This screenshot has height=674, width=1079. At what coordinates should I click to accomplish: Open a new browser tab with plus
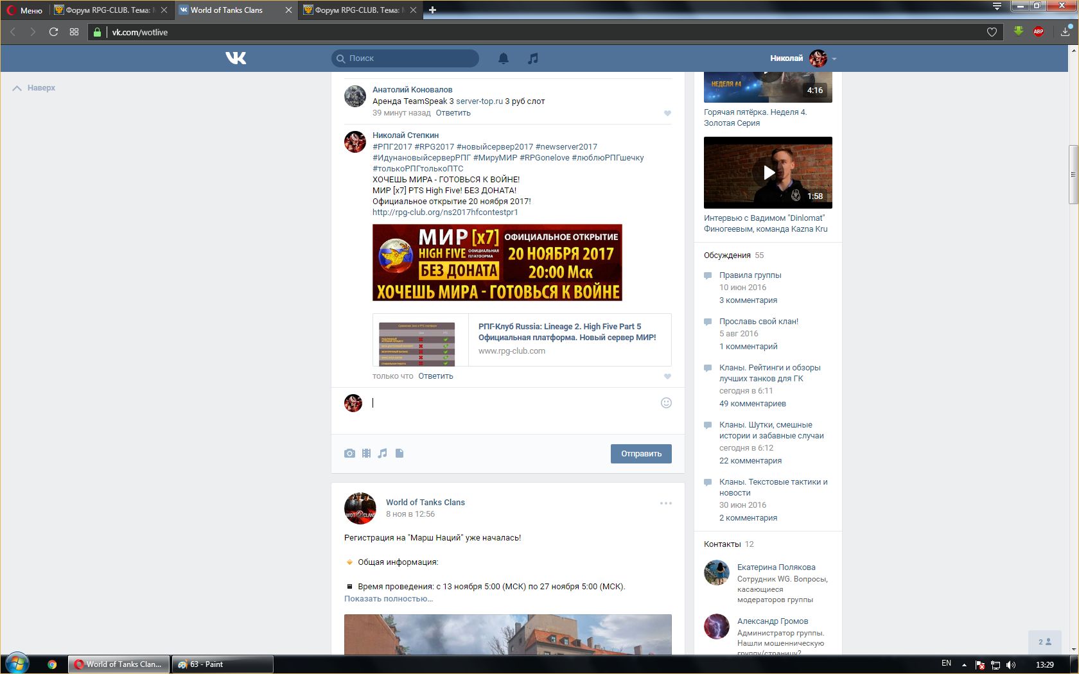pyautogui.click(x=432, y=10)
